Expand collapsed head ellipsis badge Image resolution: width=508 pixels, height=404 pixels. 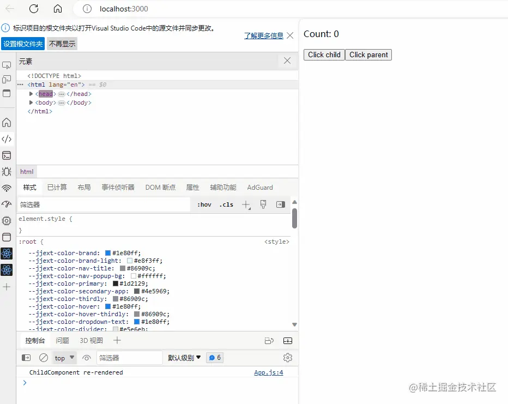[61, 94]
